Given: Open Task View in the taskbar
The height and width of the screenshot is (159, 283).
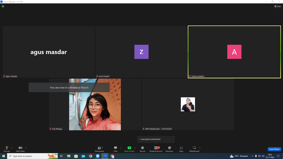Looking at the screenshot, I should pos(61,156).
